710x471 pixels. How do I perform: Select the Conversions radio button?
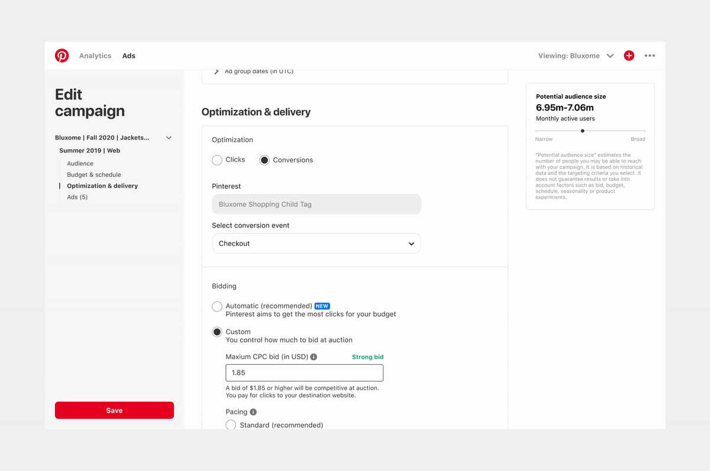(264, 160)
